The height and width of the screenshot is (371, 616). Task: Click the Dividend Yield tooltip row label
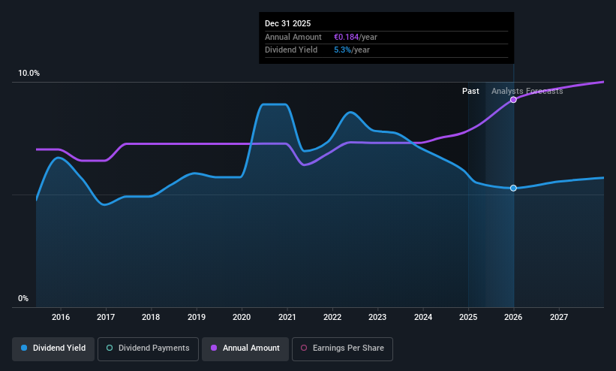point(291,50)
